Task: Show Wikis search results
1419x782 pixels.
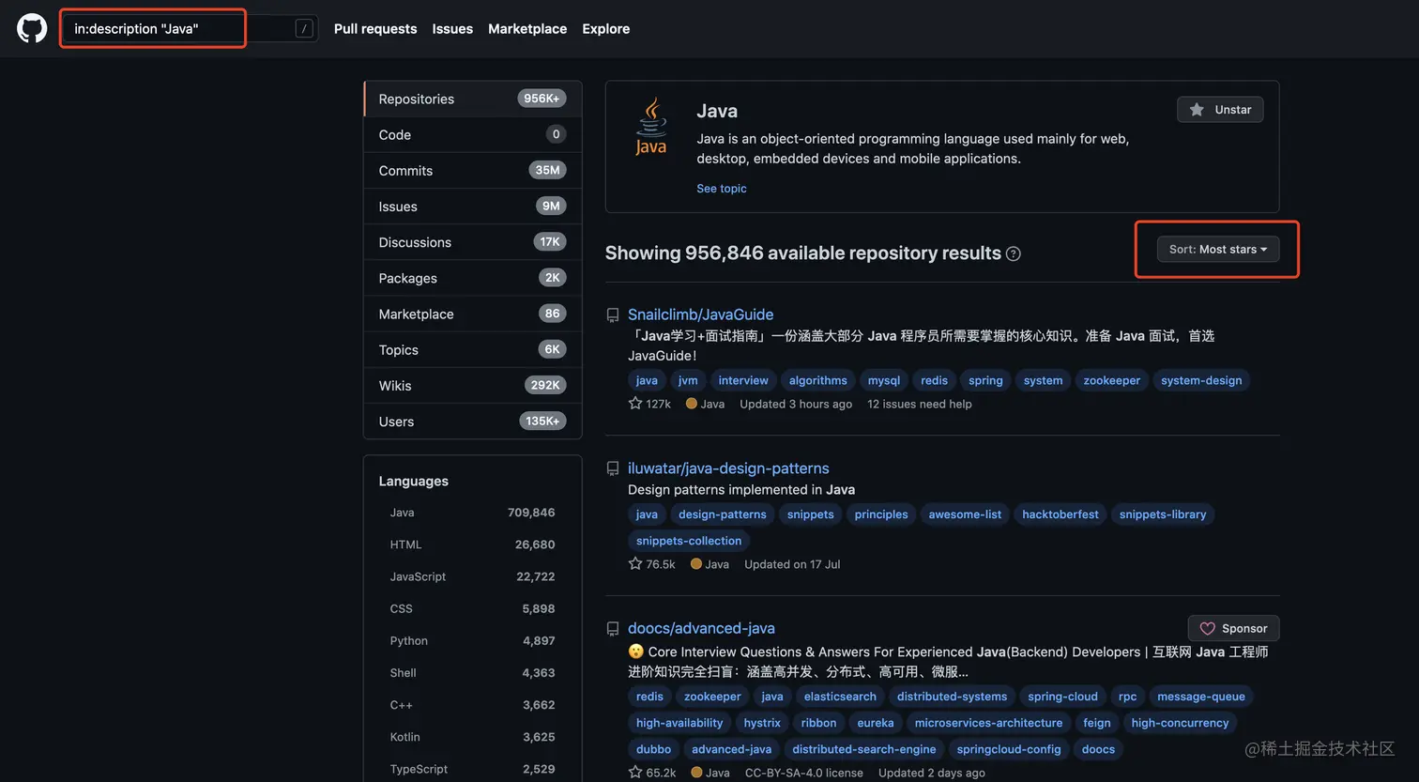Action: click(395, 386)
